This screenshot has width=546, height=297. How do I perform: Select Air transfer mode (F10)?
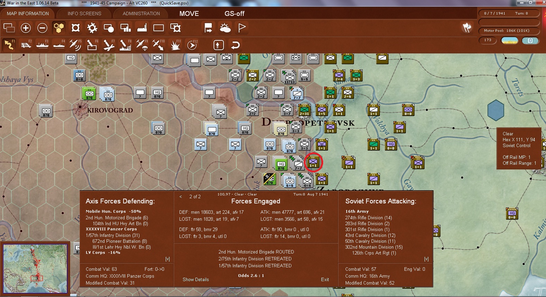(158, 45)
